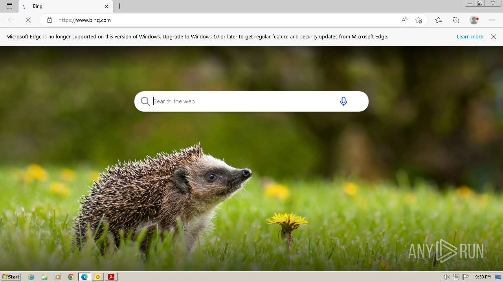
Task: Open the user profile menu
Action: click(x=474, y=20)
